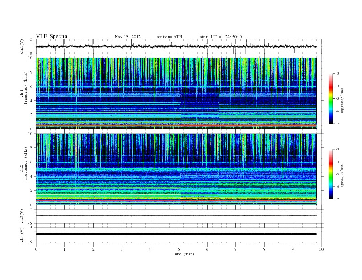
Task: Click time axis tick label "1"
Action: [x=64, y=249]
